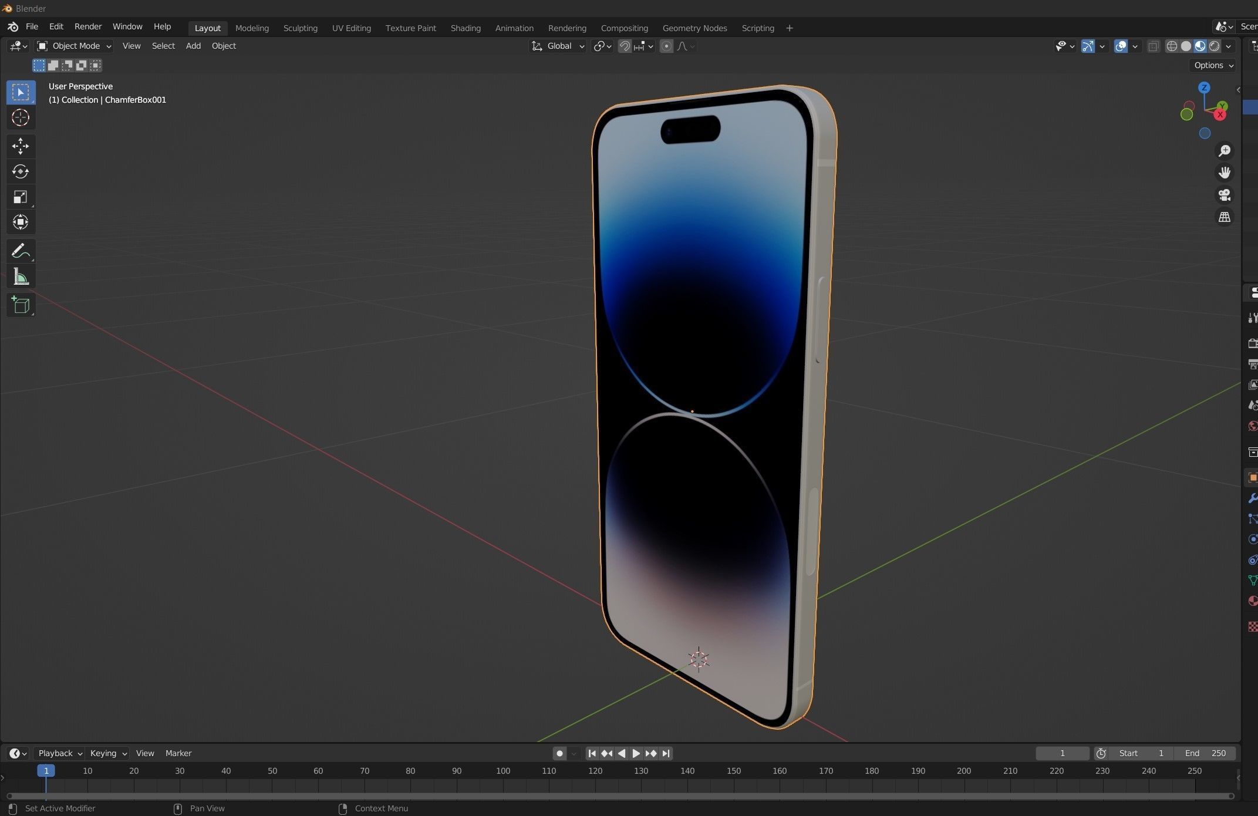The height and width of the screenshot is (816, 1258).
Task: Click the timeline horizontal scrollbar
Action: pos(620,796)
